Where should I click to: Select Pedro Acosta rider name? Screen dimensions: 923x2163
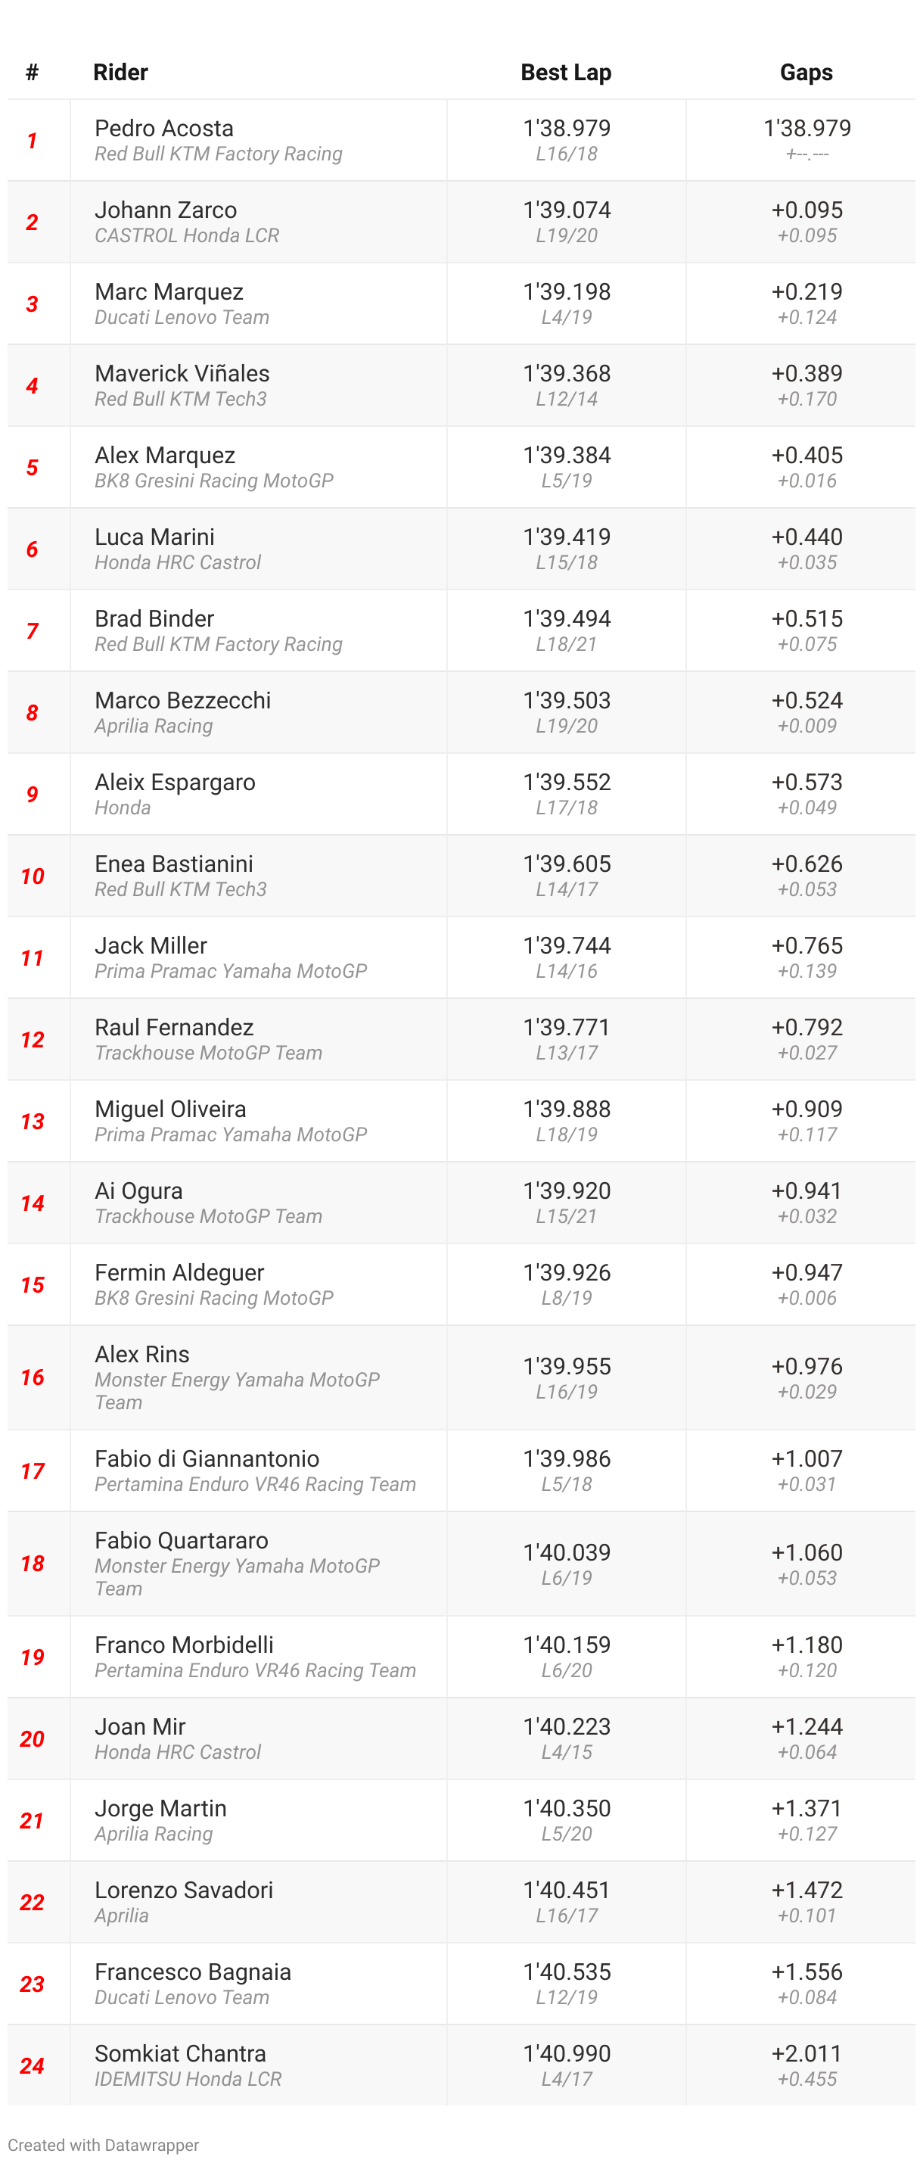(164, 128)
